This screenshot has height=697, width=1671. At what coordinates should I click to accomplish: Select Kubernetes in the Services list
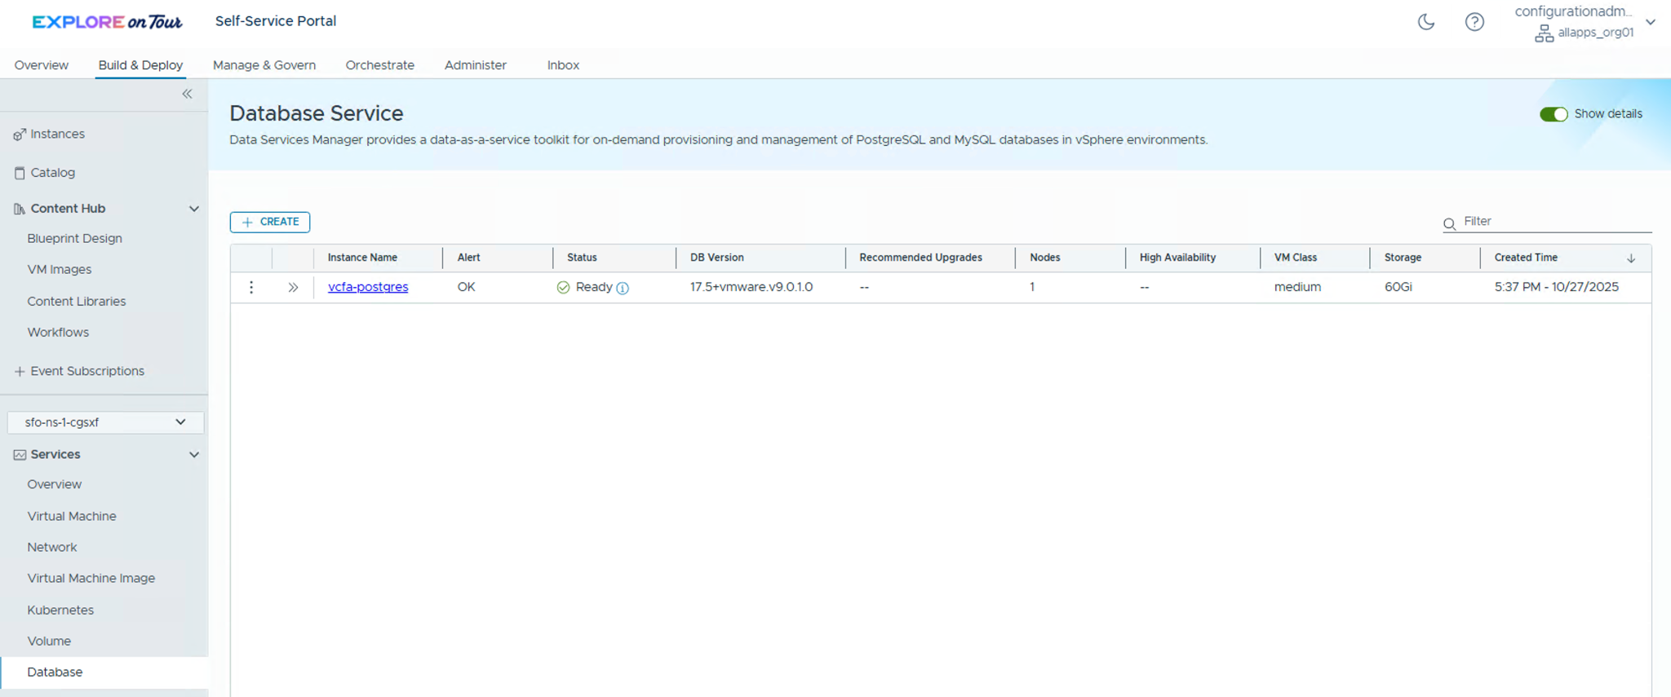point(60,610)
